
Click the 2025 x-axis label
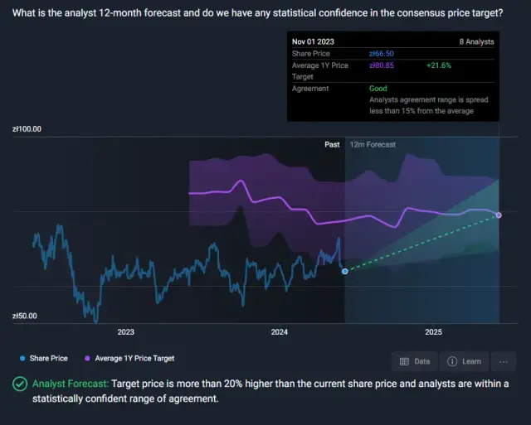tap(433, 332)
